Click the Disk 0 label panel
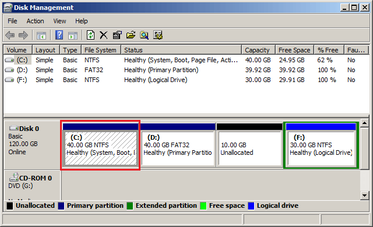Image resolution: width=373 pixels, height=227 pixels. point(32,146)
